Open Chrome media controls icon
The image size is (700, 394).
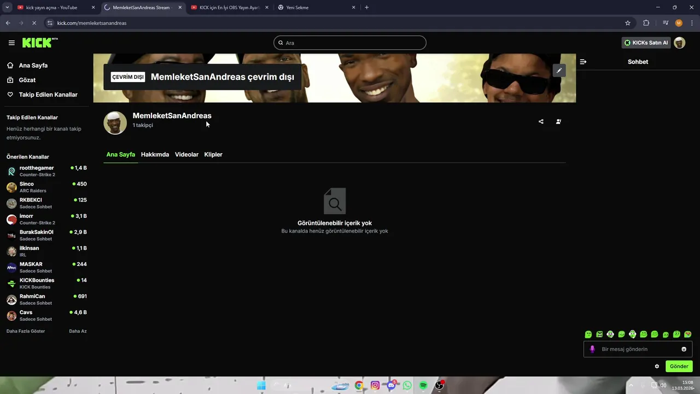(x=666, y=23)
